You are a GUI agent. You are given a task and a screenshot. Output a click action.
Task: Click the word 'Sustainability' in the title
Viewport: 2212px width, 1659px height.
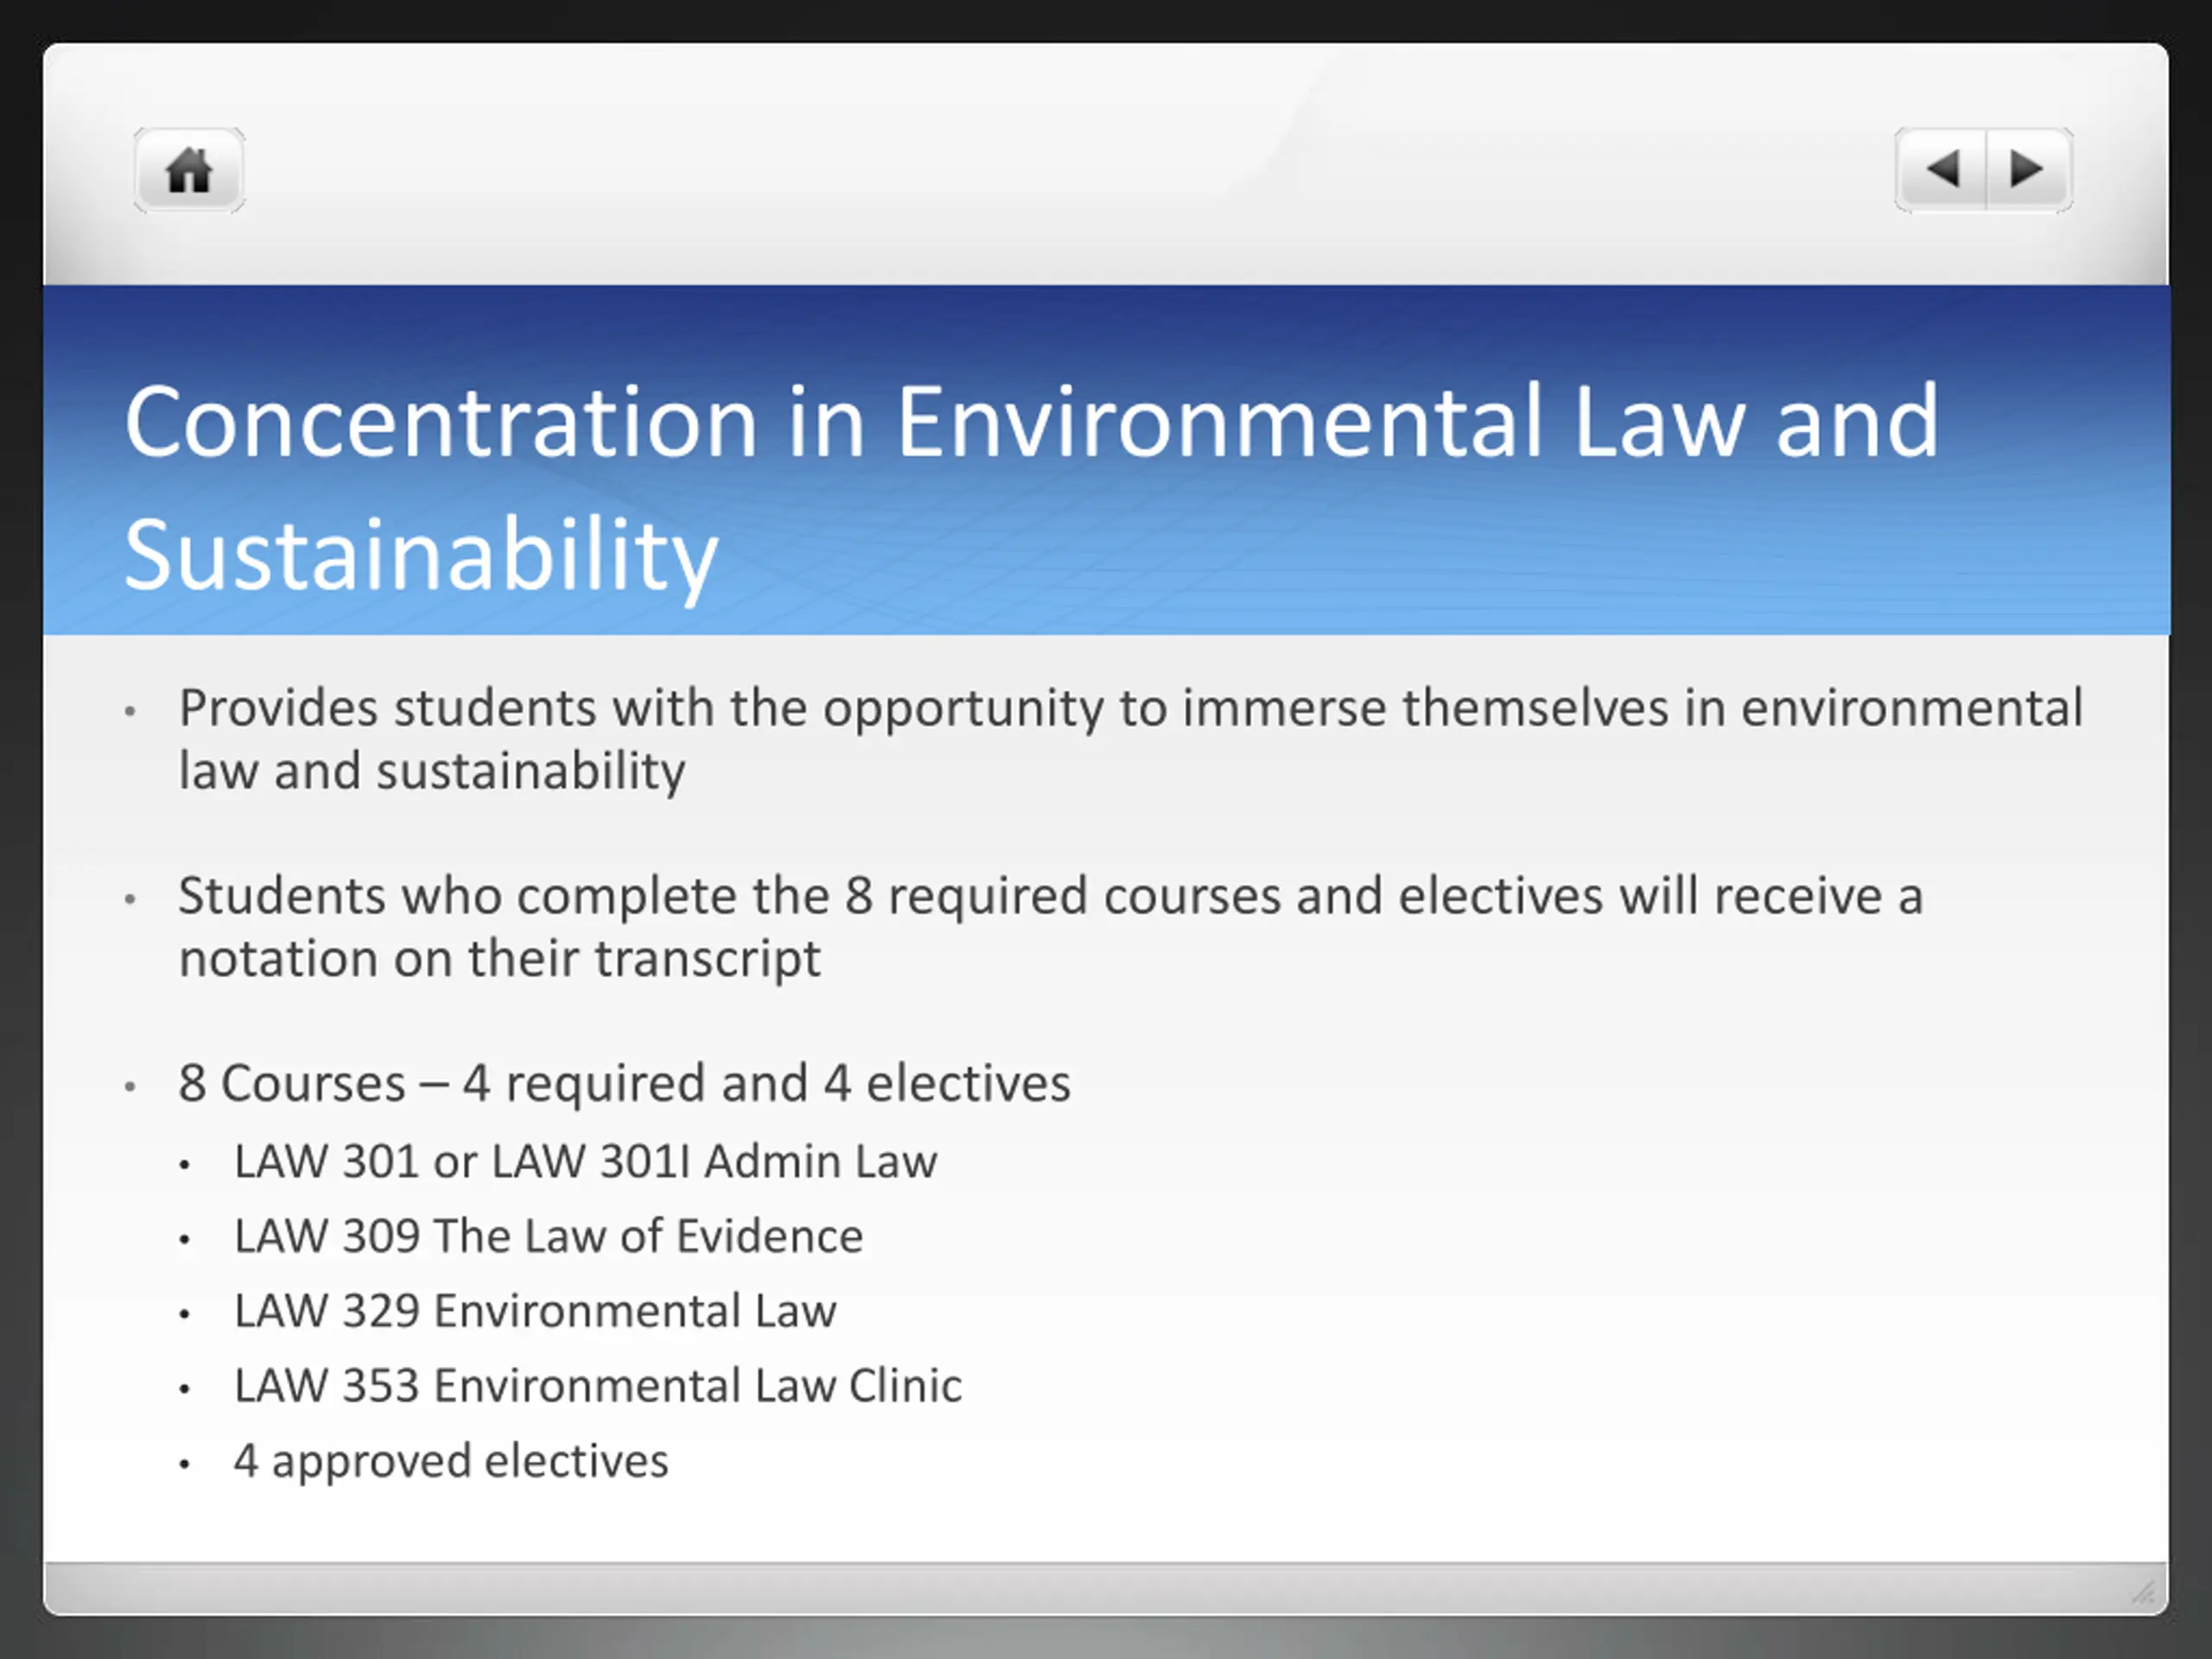(x=421, y=555)
